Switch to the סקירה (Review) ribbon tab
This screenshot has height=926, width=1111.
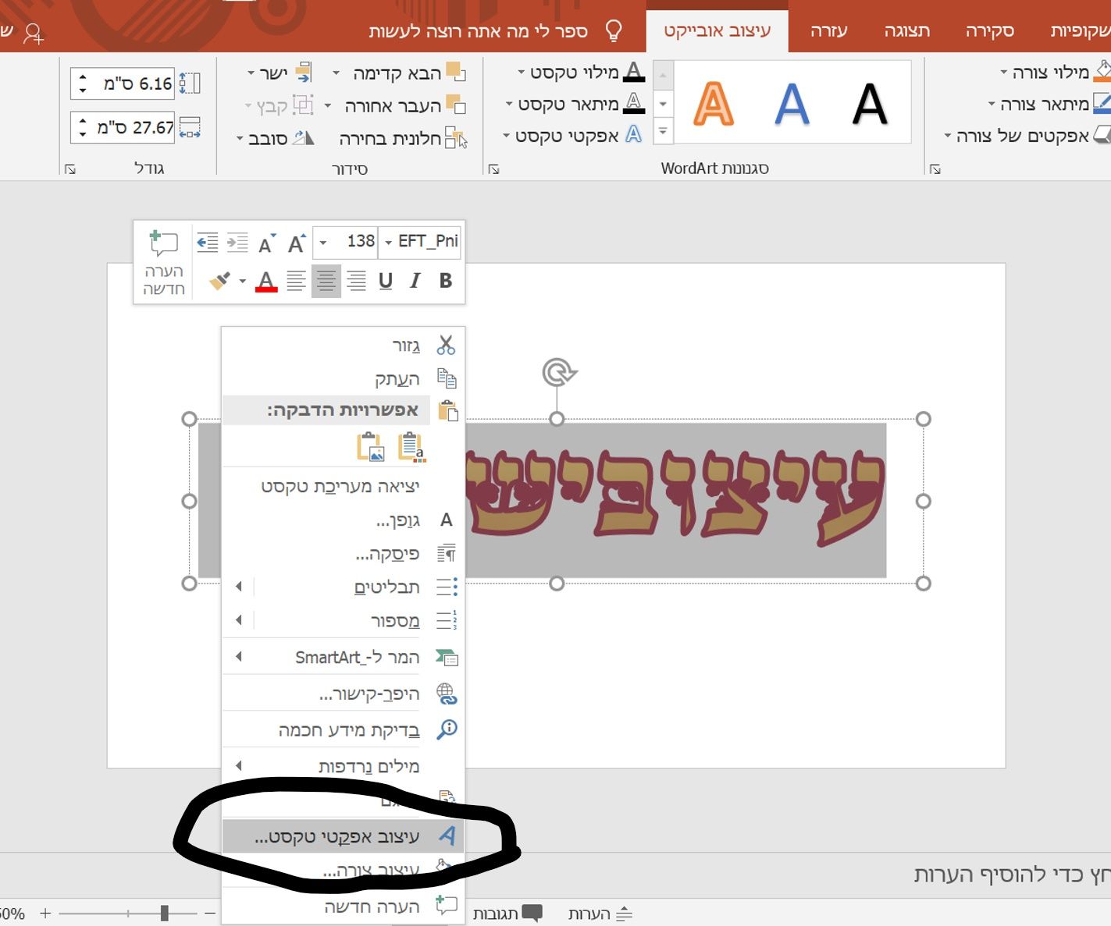tap(989, 31)
